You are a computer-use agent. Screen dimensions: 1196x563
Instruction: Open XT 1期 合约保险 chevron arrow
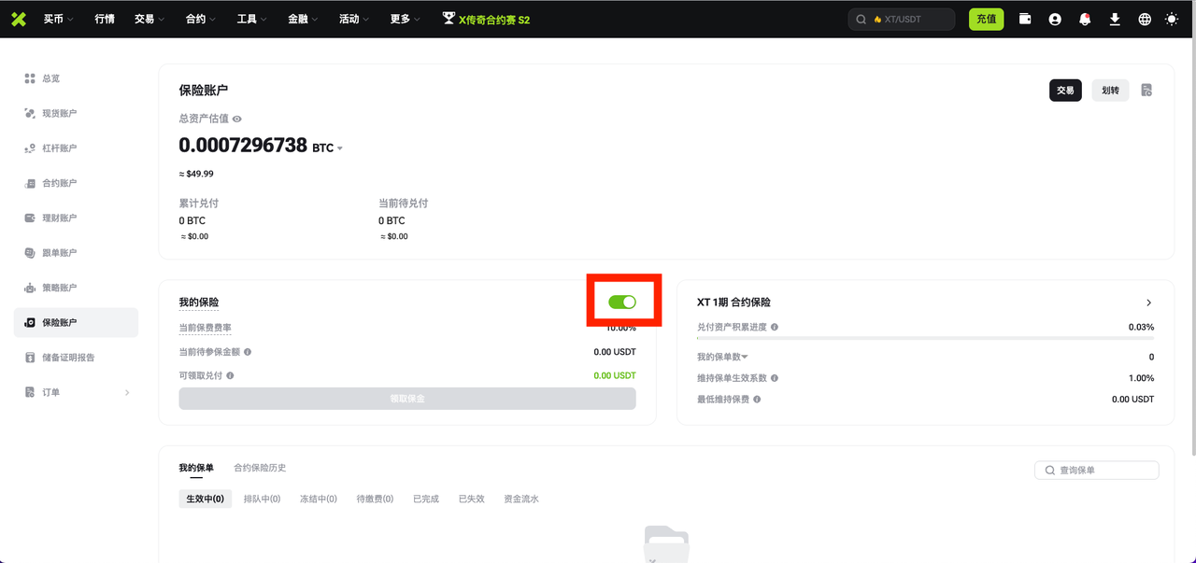click(x=1148, y=303)
